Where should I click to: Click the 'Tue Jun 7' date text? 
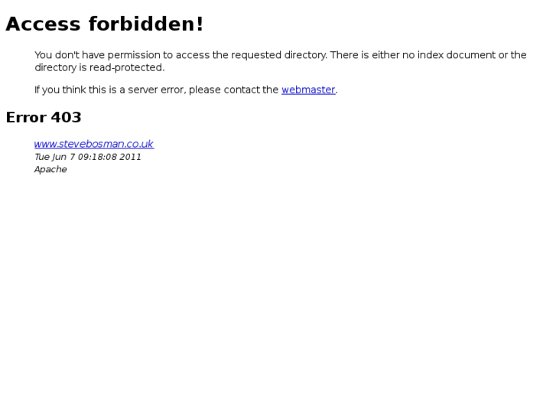54,157
